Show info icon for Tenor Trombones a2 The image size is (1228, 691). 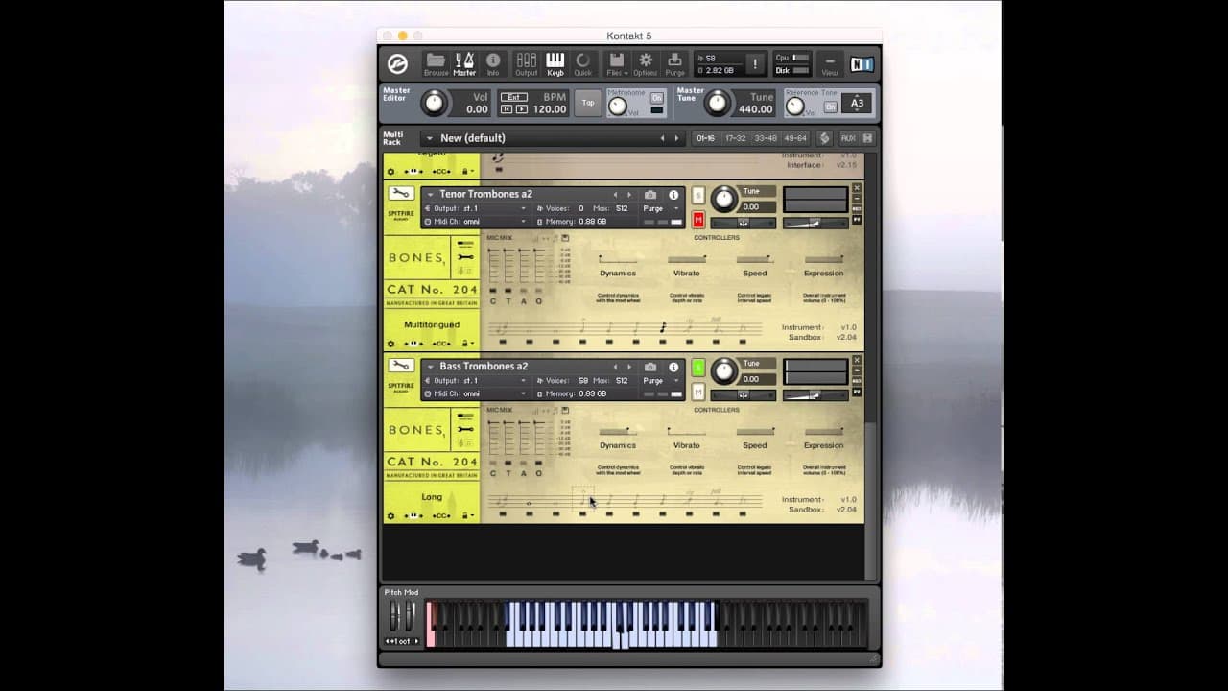click(673, 194)
